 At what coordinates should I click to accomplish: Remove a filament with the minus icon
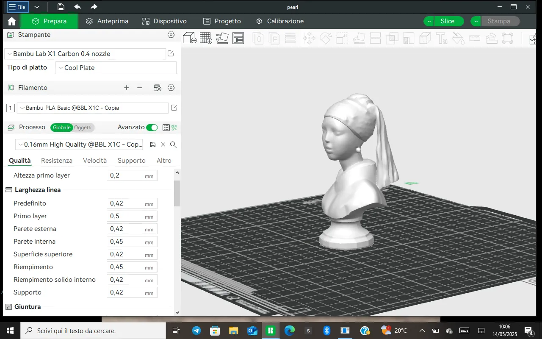click(140, 88)
